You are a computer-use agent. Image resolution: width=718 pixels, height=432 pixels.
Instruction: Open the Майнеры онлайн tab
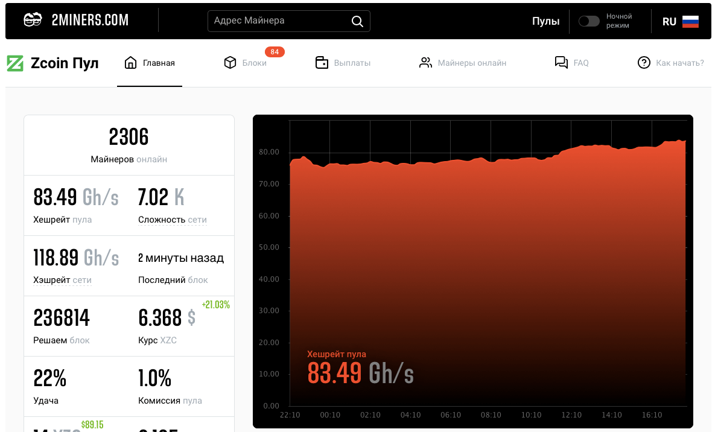point(472,63)
